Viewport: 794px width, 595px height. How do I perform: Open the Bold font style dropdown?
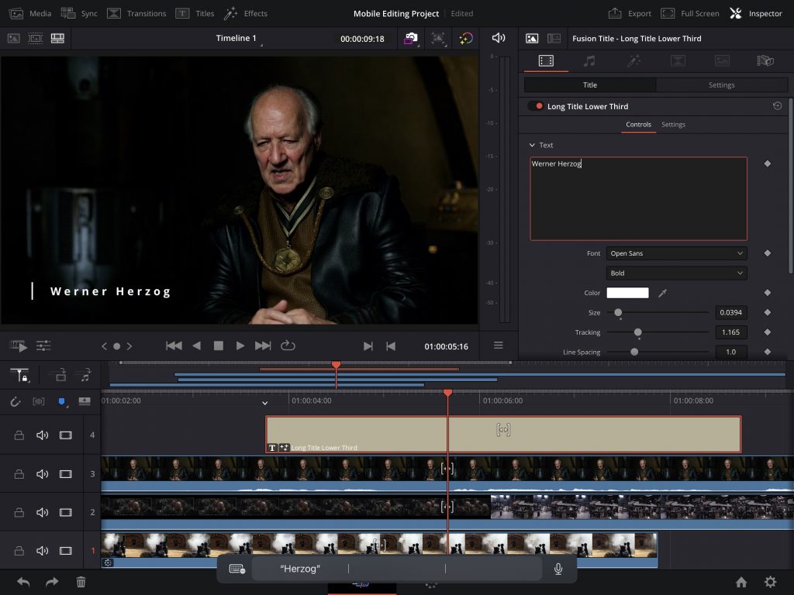click(x=676, y=273)
